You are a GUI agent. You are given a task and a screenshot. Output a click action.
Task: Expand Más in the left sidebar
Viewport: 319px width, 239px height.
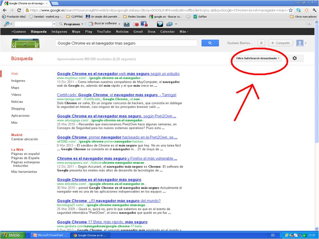(x=14, y=122)
